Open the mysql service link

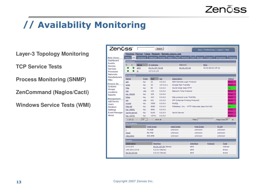[x=128, y=103]
